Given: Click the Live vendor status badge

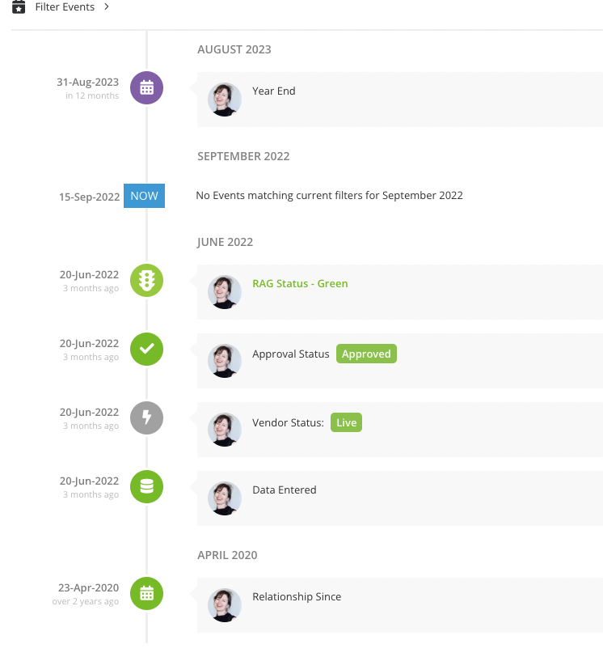Looking at the screenshot, I should pos(346,422).
